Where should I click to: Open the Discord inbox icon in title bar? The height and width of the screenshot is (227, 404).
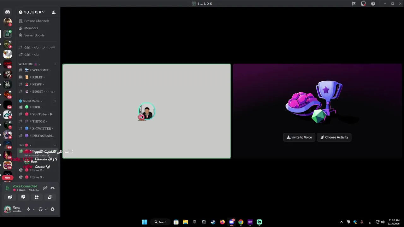pyautogui.click(x=363, y=4)
